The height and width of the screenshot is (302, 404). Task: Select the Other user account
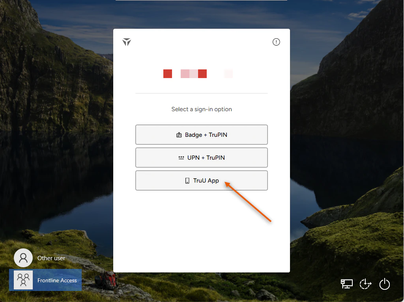point(40,258)
